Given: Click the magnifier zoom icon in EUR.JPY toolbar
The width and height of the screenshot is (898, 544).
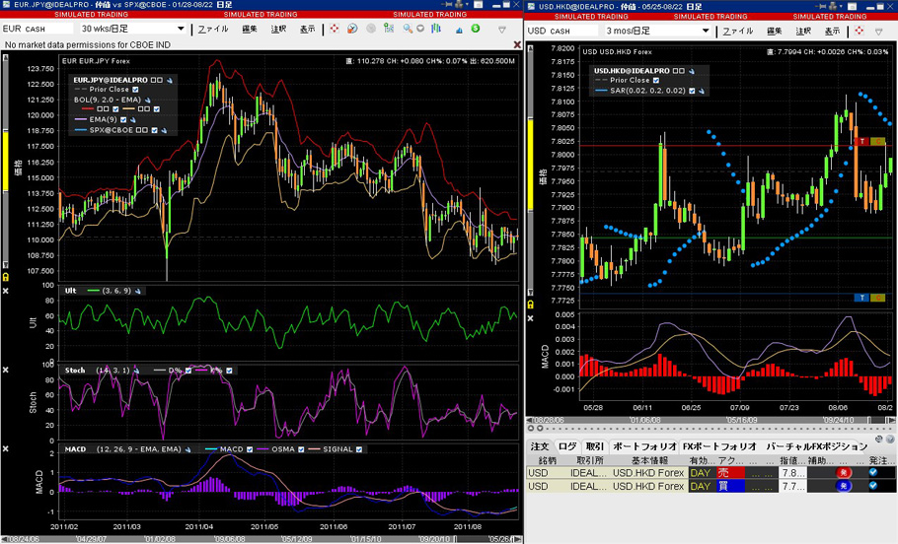Looking at the screenshot, I should tap(408, 28).
